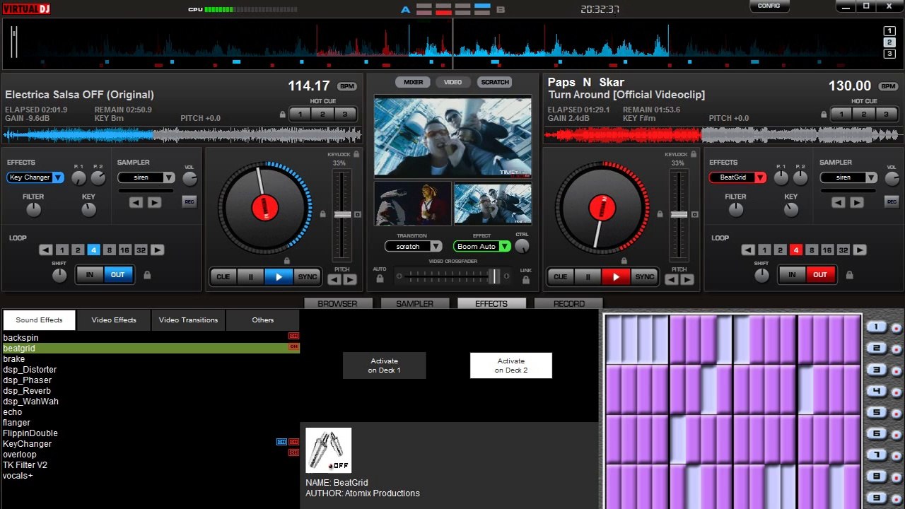Set deck 1 loop length to 4 beats
Image resolution: width=905 pixels, height=509 pixels.
click(93, 250)
